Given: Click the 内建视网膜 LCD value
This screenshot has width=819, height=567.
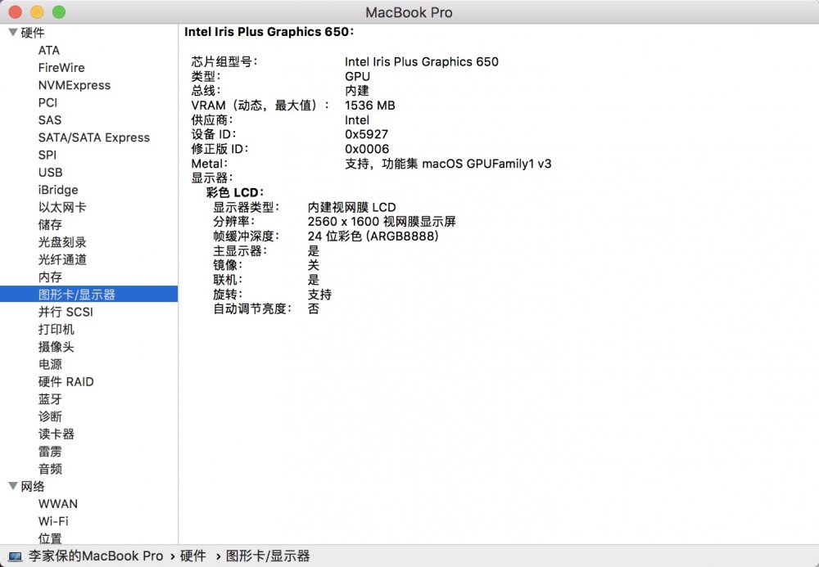Looking at the screenshot, I should tap(351, 207).
